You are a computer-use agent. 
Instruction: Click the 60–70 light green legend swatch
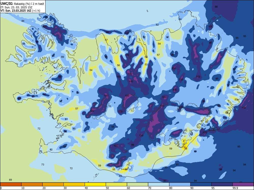coord(137,184)
